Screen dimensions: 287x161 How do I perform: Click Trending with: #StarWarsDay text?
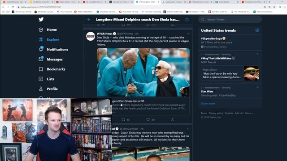(218, 95)
